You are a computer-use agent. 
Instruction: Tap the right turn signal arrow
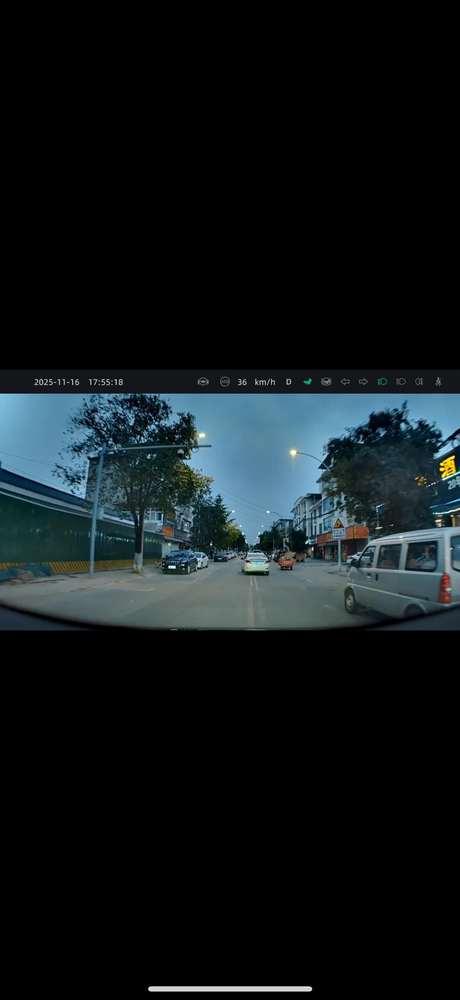(x=363, y=382)
